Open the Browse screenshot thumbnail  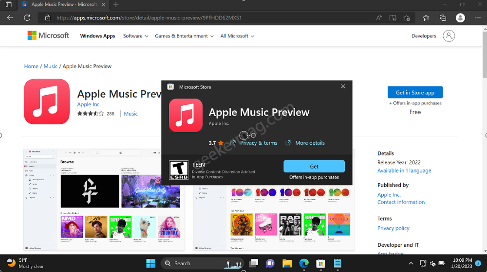point(104,200)
